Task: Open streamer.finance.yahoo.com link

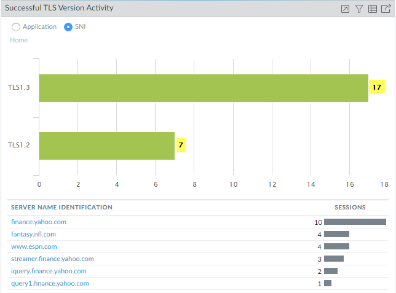Action: [x=52, y=259]
